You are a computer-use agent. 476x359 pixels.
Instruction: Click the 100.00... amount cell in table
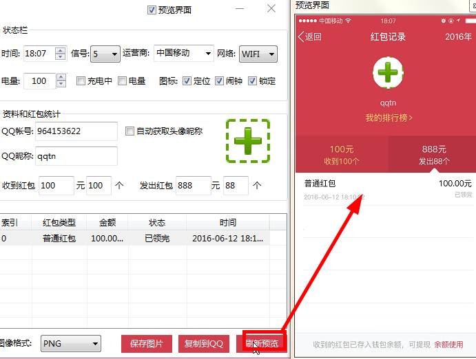click(107, 239)
